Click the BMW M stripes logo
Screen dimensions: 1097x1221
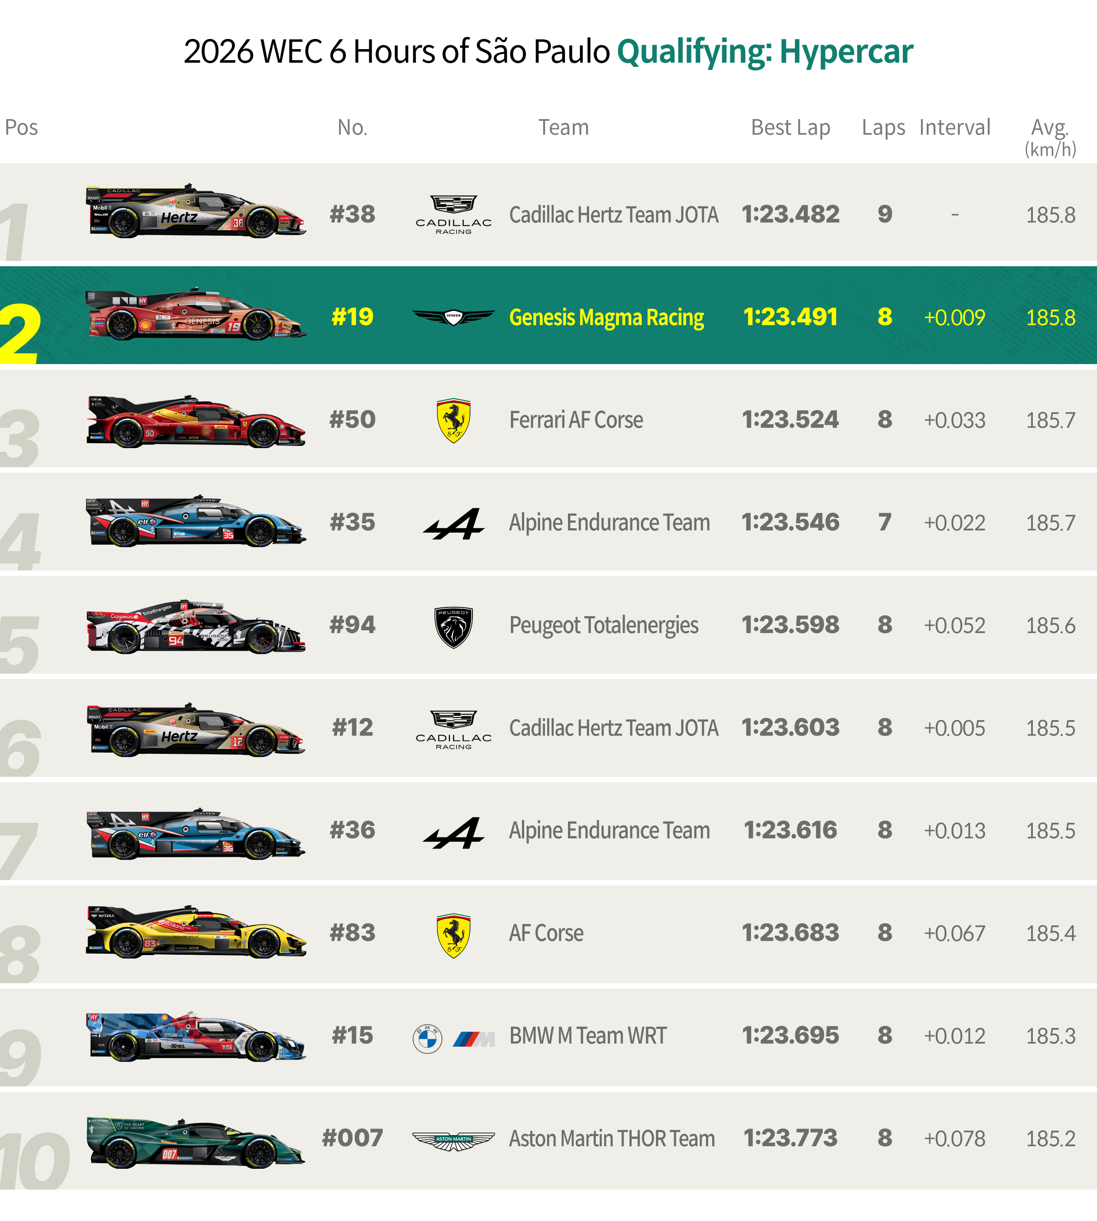(x=474, y=1039)
